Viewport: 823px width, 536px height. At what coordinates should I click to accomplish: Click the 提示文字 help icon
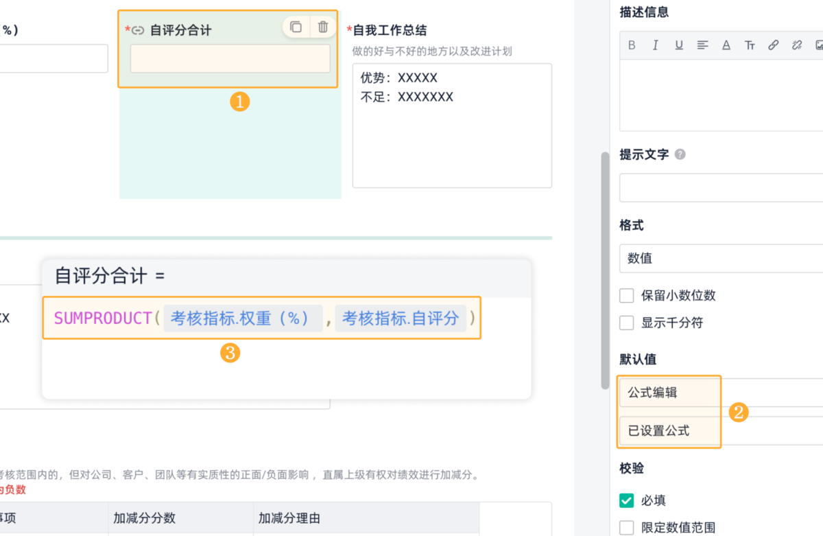pyautogui.click(x=680, y=154)
